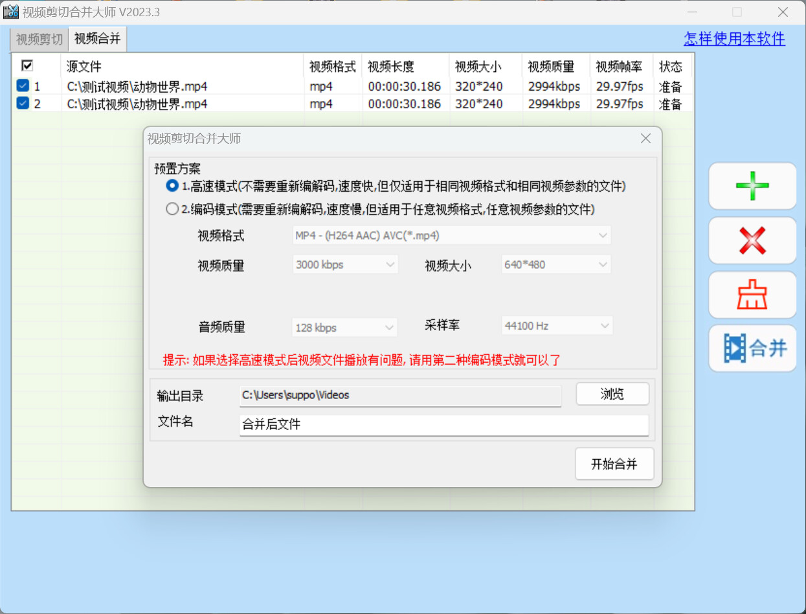
Task: Select row 2 file path 动物世界.mp4
Action: 137,104
